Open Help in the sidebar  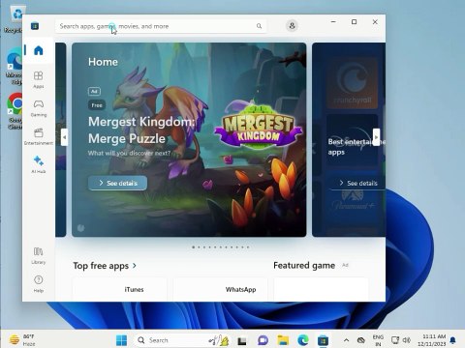[x=39, y=283]
